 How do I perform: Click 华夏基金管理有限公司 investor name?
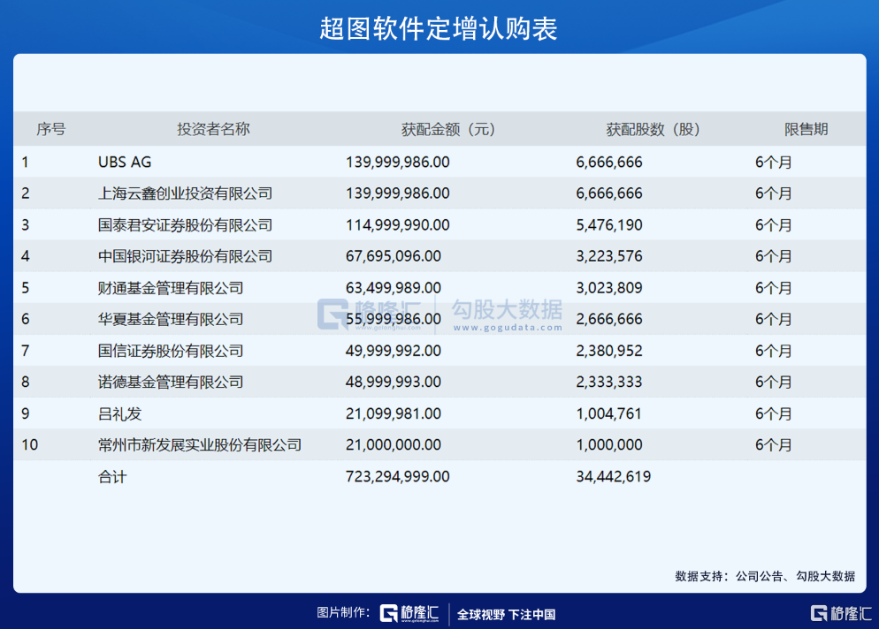click(171, 319)
